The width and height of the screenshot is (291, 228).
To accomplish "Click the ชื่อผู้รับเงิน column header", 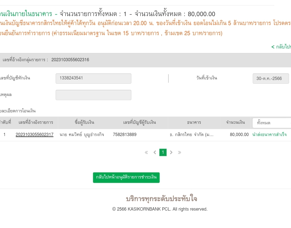I will coord(84,122).
